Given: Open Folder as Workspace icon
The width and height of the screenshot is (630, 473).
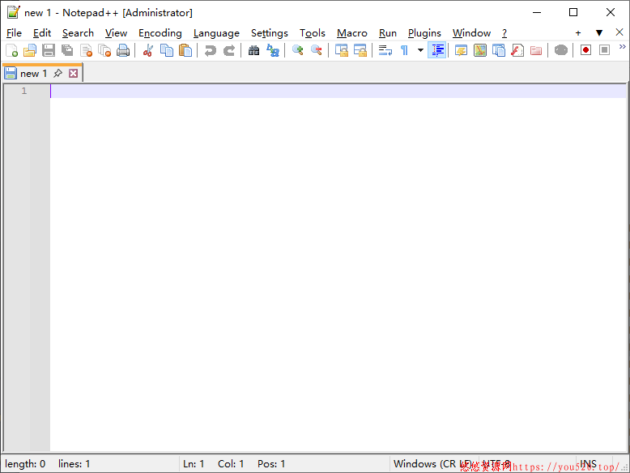Looking at the screenshot, I should point(536,51).
